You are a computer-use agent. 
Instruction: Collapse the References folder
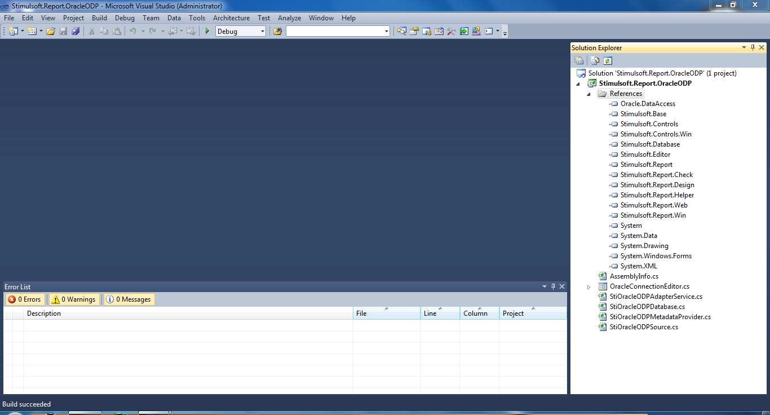coord(588,94)
